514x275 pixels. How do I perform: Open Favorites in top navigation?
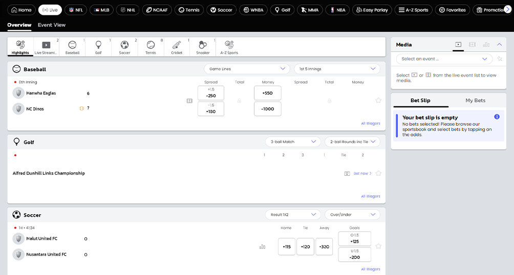click(x=453, y=10)
